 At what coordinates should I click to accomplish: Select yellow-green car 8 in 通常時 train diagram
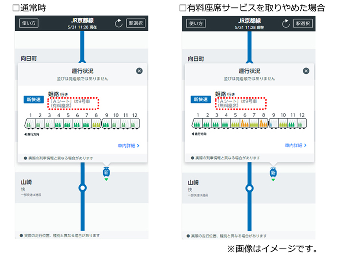pos(96,123)
